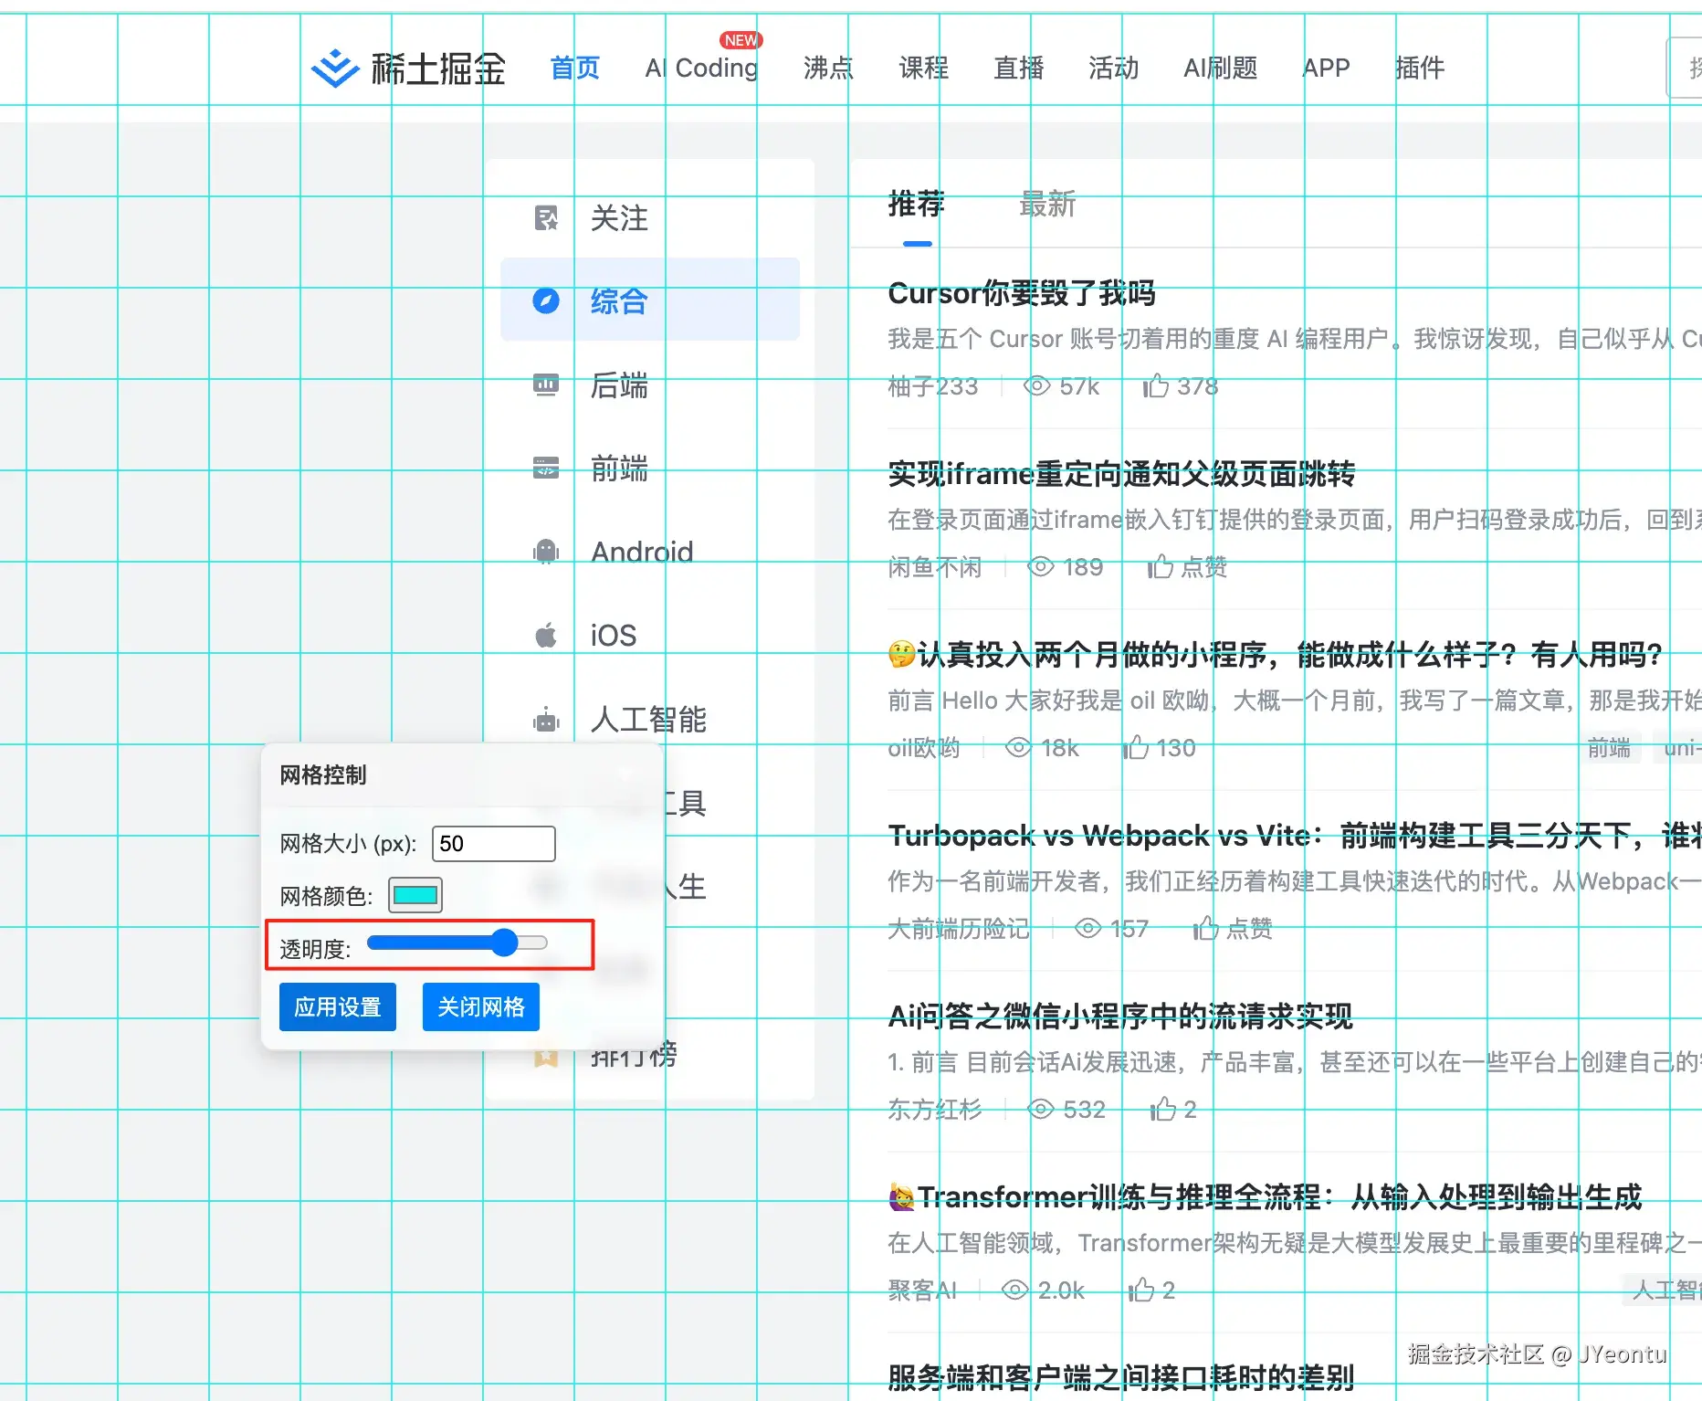Click the thumbs-up icon beside 130

[1136, 747]
